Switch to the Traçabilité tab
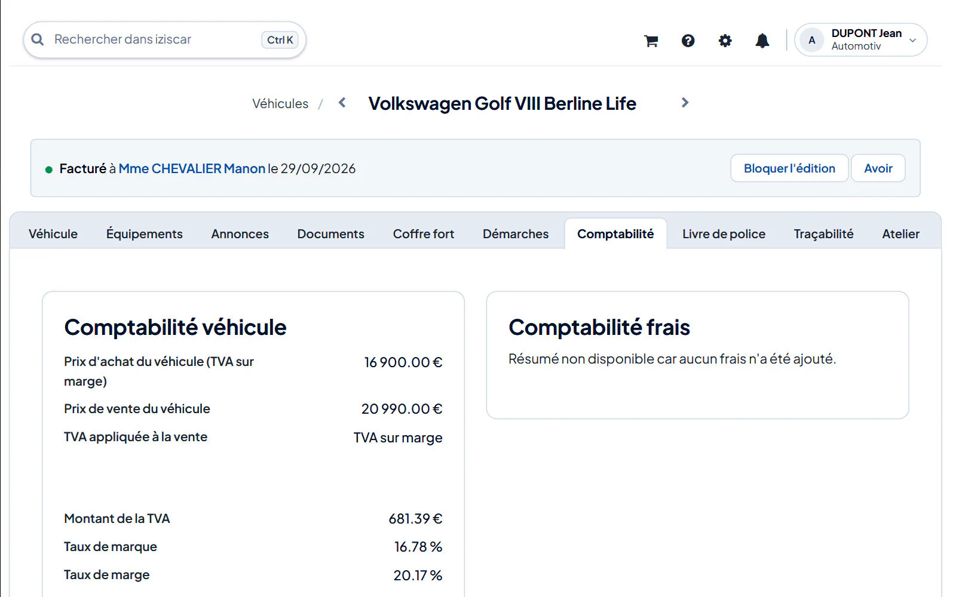This screenshot has width=956, height=597. [824, 234]
